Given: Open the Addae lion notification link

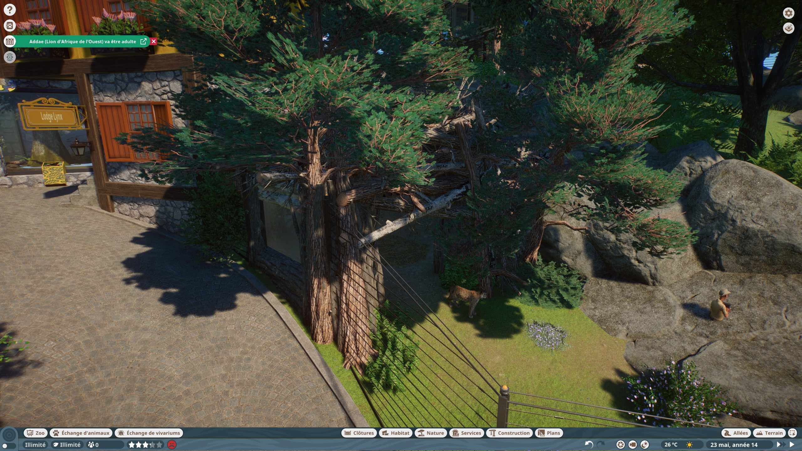Looking at the screenshot, I should tap(143, 41).
